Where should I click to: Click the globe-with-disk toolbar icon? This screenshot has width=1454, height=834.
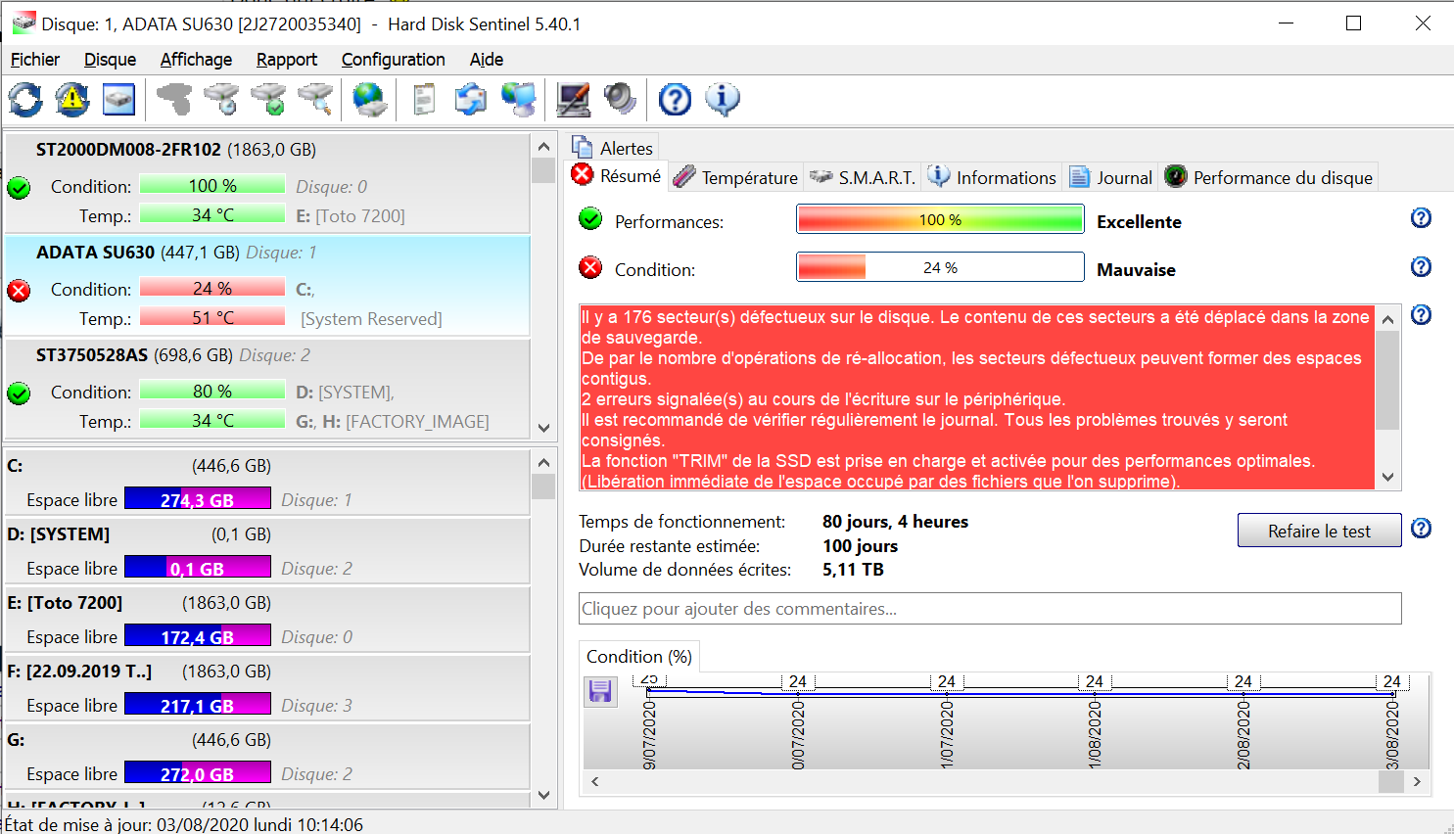[370, 99]
